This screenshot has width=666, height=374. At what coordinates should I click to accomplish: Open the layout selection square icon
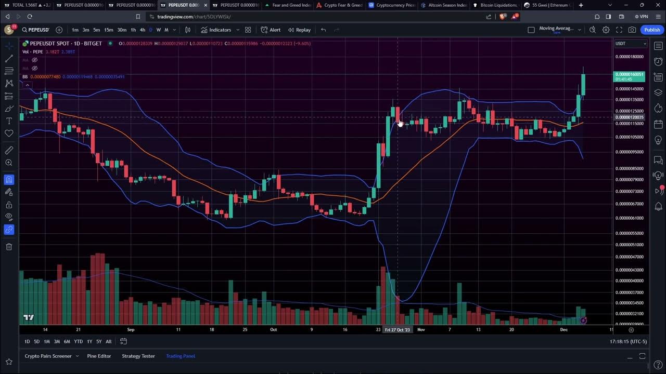click(x=531, y=30)
